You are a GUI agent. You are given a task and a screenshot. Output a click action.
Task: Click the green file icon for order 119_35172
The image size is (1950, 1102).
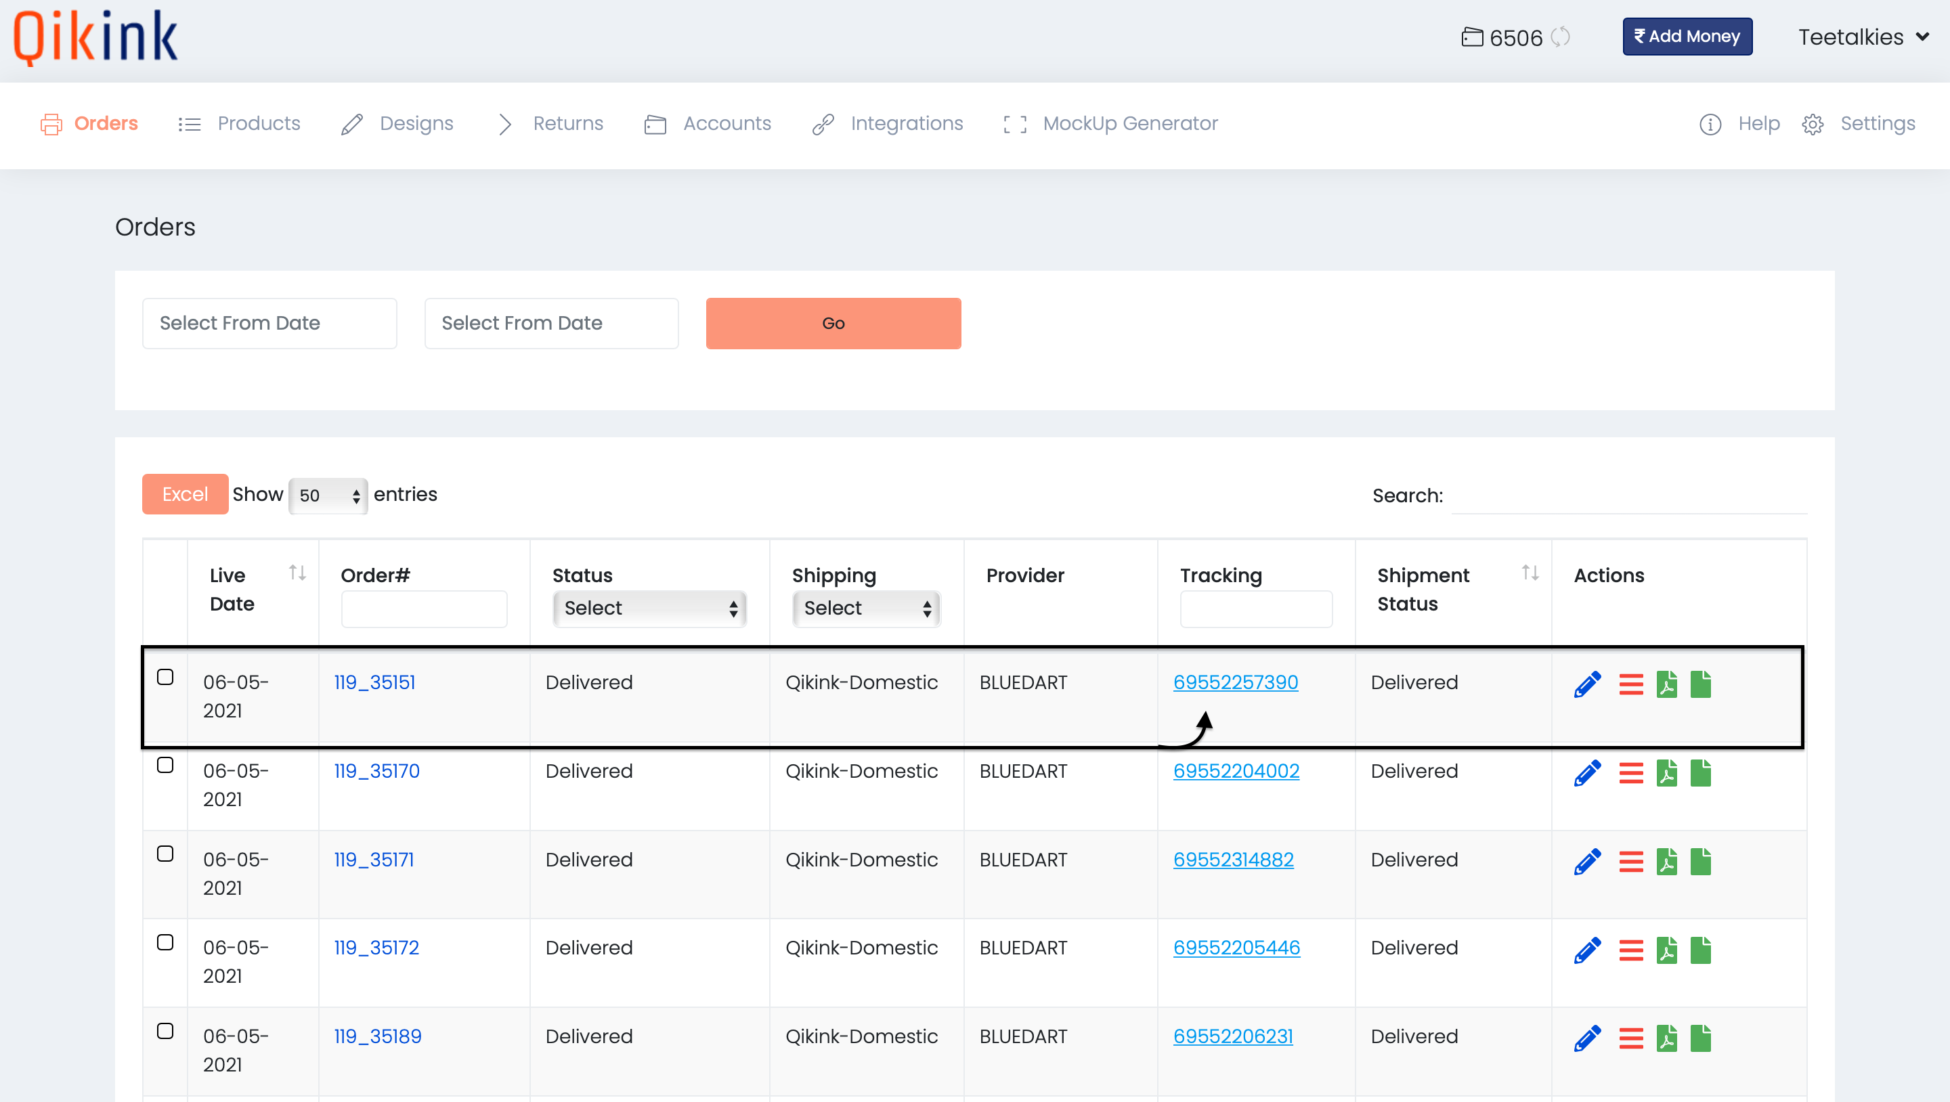pos(1699,949)
